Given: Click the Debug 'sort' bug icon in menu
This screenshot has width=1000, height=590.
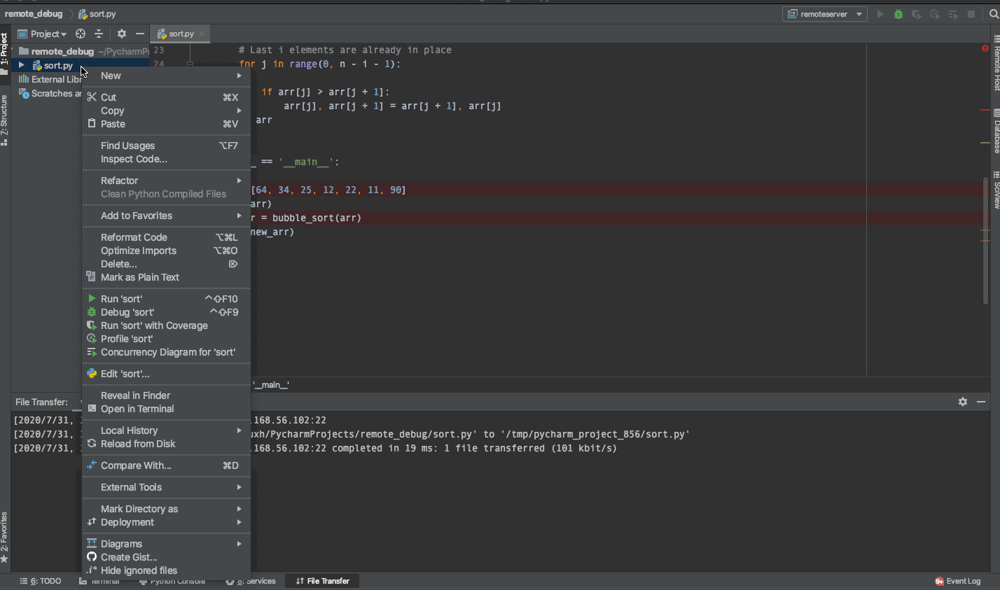Looking at the screenshot, I should 92,312.
